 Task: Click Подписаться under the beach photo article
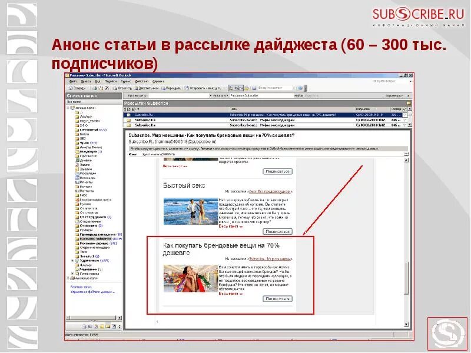point(277,232)
